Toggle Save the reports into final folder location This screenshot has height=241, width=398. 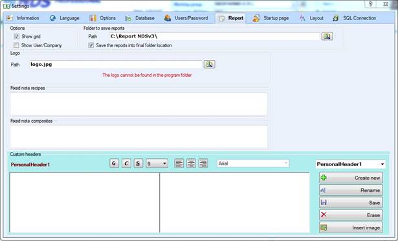pos(91,45)
